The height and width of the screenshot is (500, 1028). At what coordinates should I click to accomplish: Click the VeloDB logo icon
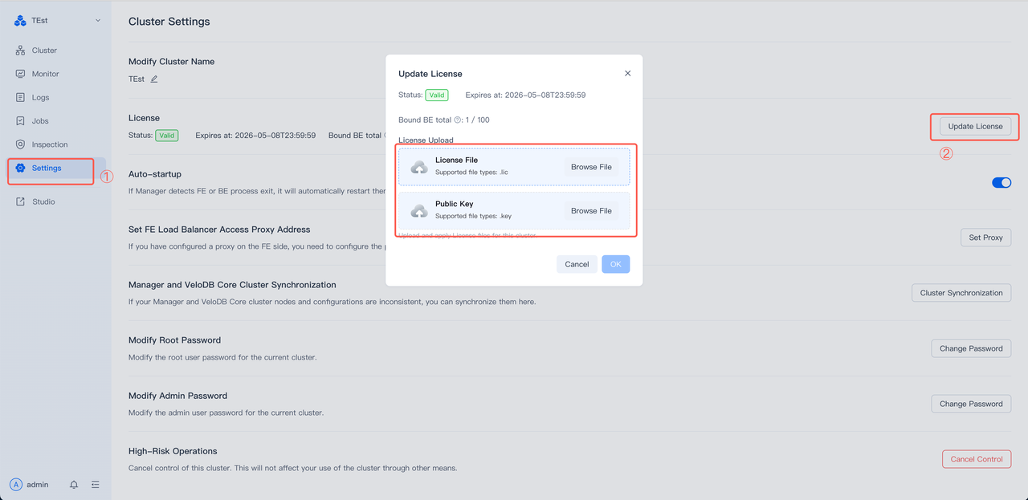pyautogui.click(x=20, y=21)
